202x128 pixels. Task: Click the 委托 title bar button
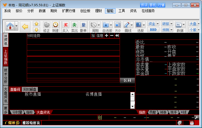153,5
